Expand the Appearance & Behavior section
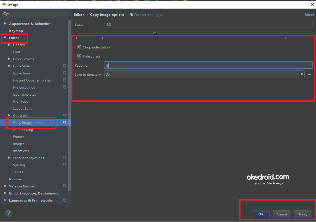 click(x=5, y=23)
